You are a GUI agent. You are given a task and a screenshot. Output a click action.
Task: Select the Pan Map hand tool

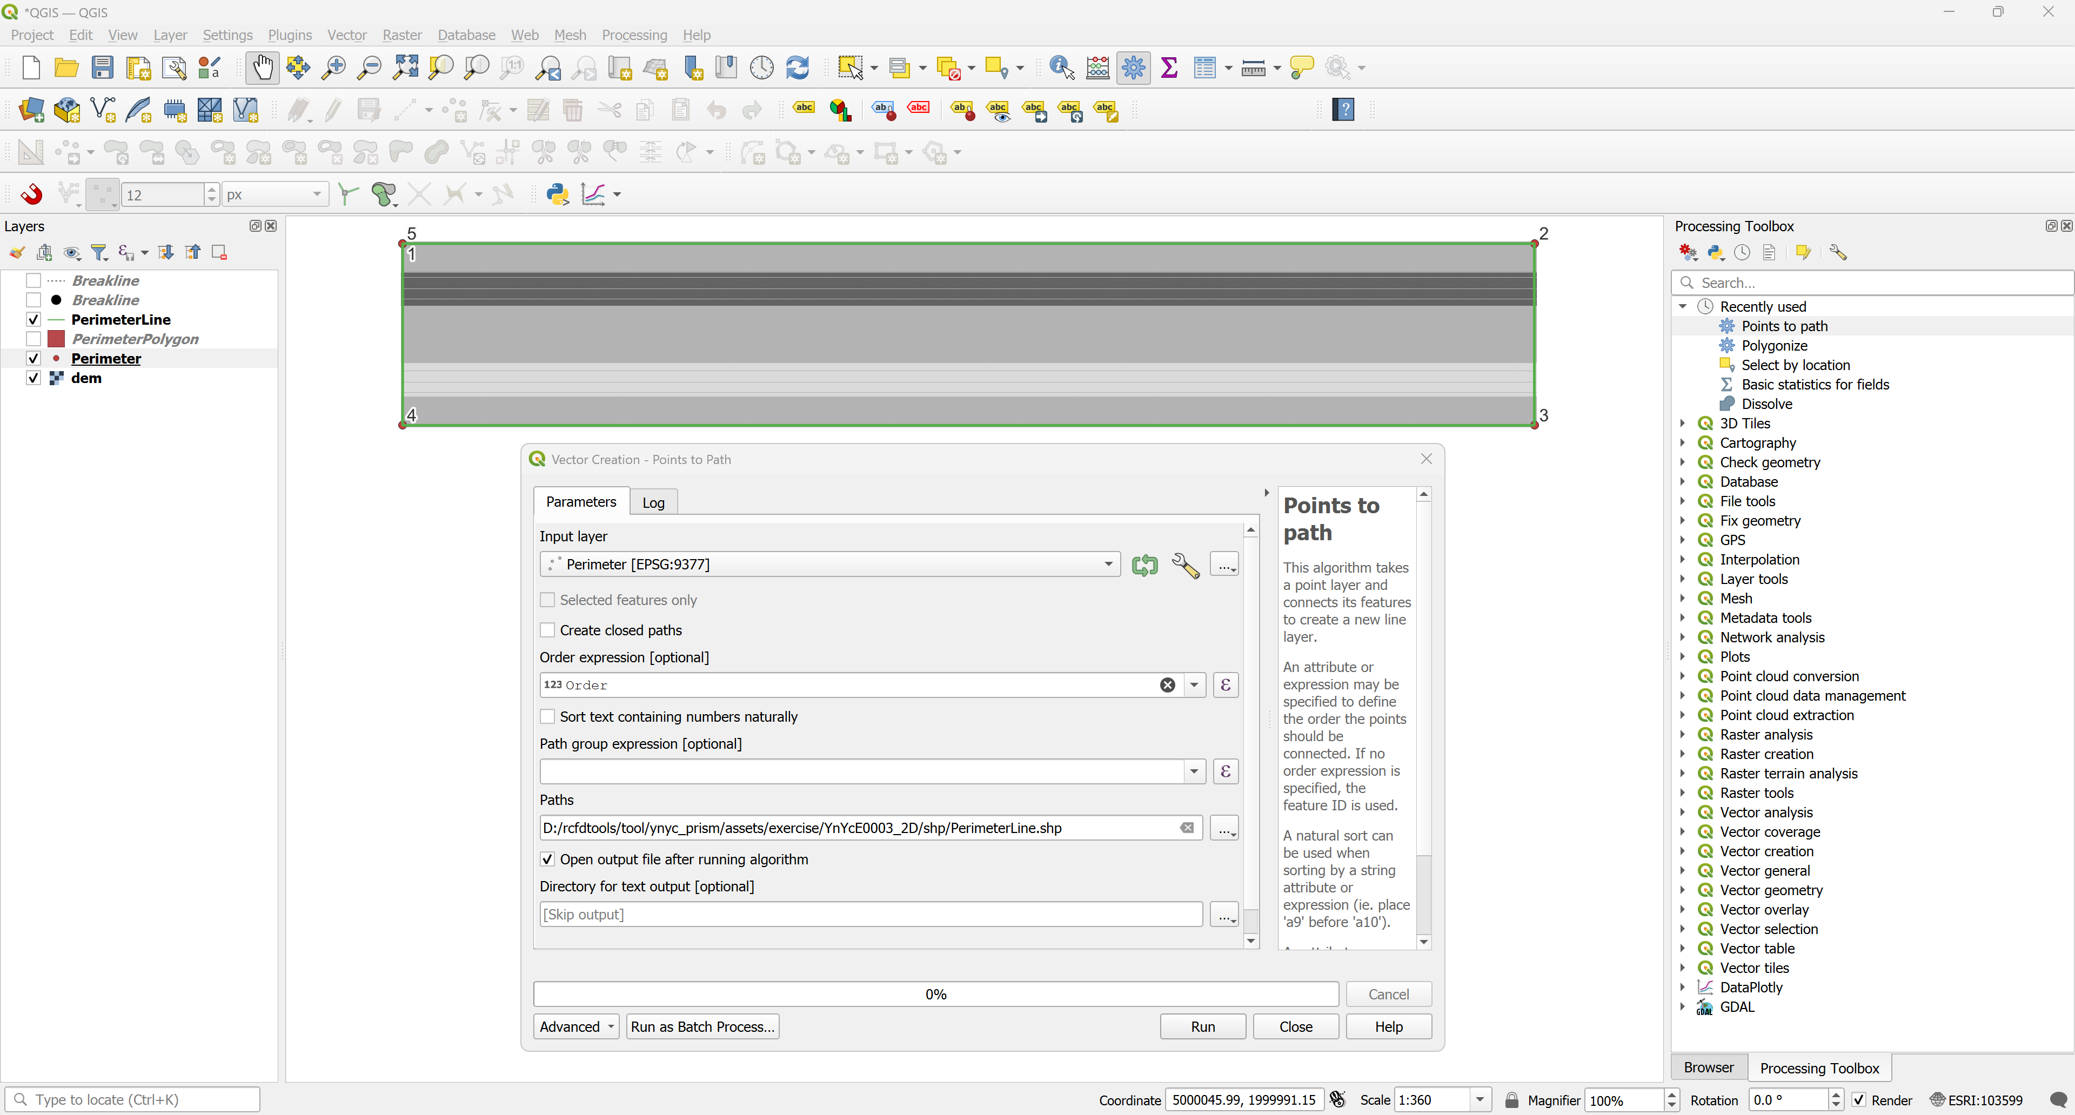coord(263,68)
